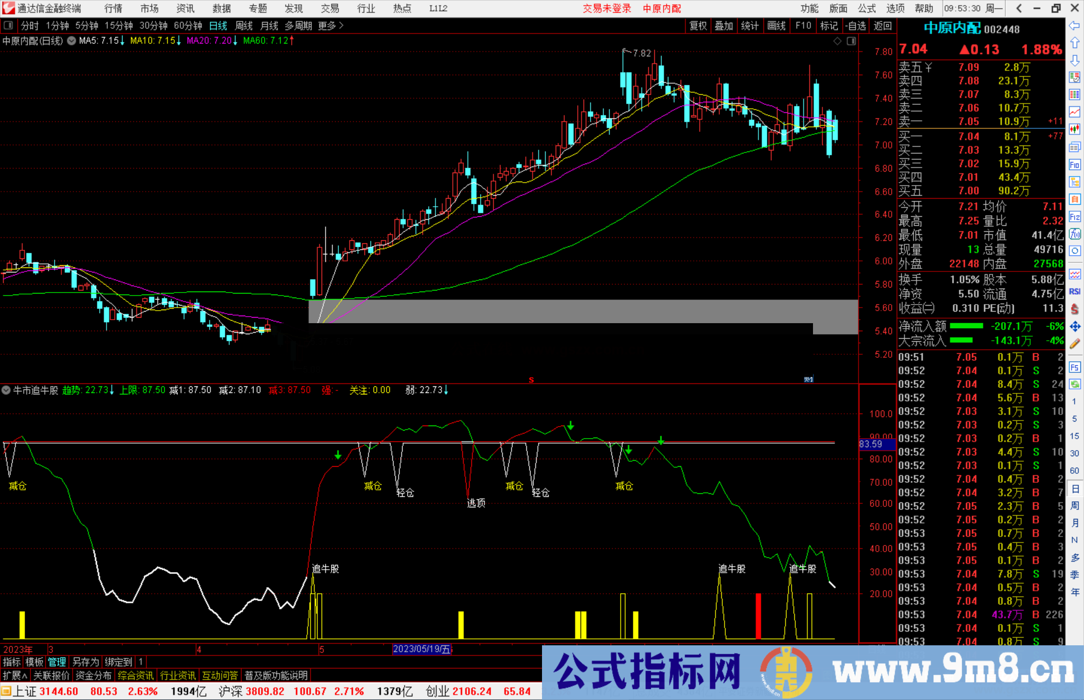
Task: Click the F12 sidebar icon
Action: click(1074, 217)
